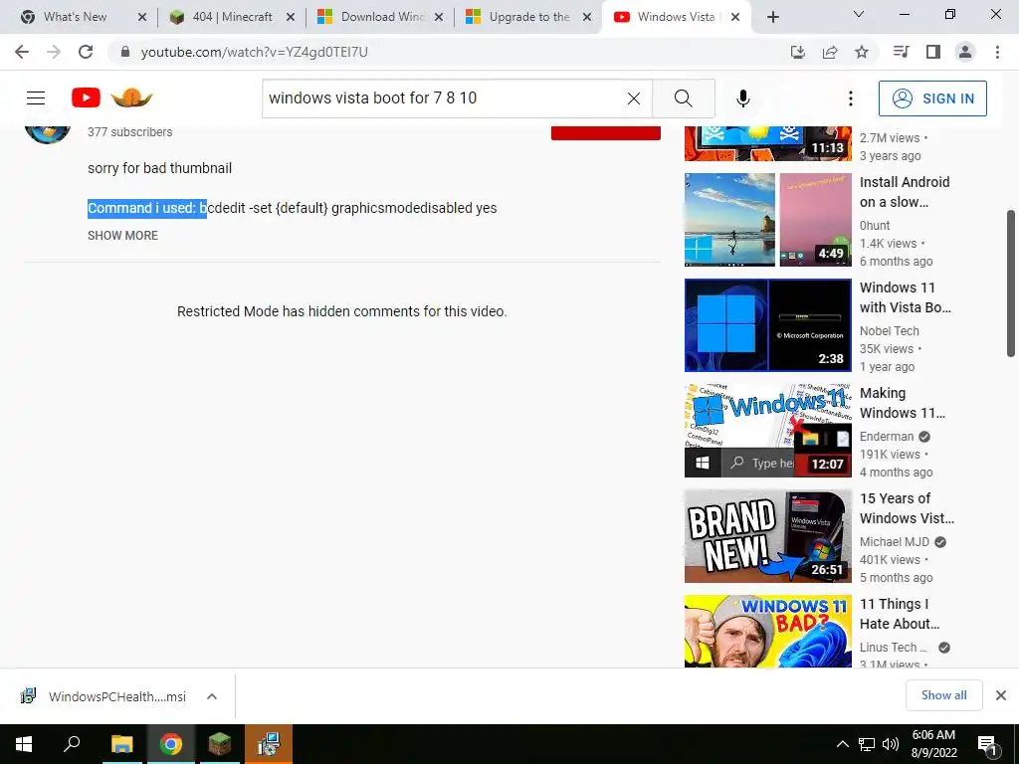Close the downloads bar
Image resolution: width=1019 pixels, height=764 pixels.
click(1001, 695)
